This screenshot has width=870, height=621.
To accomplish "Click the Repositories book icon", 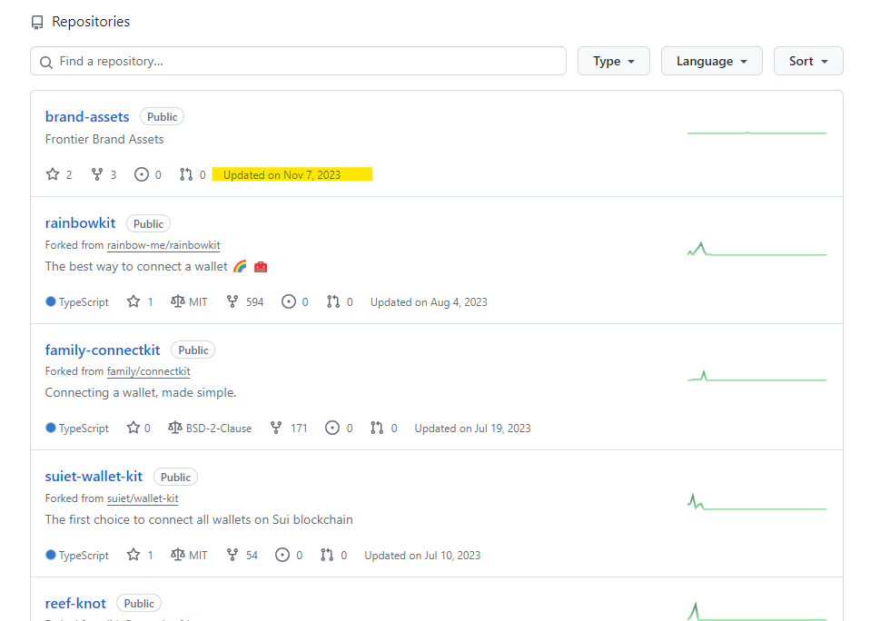I will 37,22.
